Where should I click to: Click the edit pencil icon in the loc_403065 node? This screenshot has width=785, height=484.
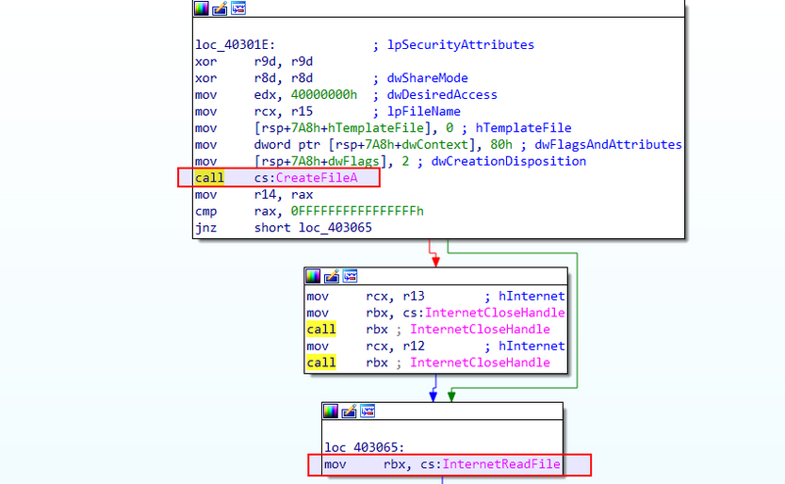click(349, 411)
